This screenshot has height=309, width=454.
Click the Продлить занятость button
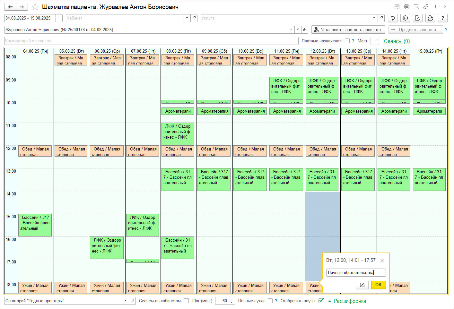[415, 30]
